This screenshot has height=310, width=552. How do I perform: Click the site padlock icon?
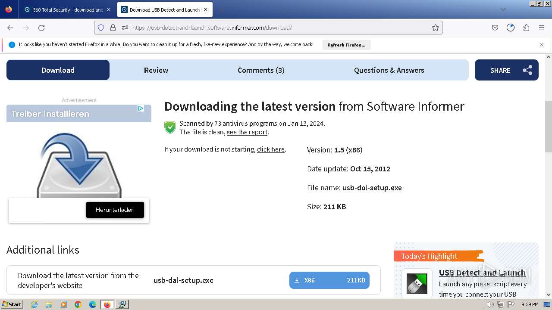click(x=113, y=28)
